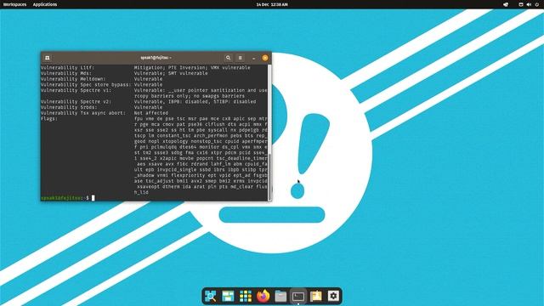The height and width of the screenshot is (306, 544).
Task: Launch the Pop launcher search from dock
Action: 210,296
